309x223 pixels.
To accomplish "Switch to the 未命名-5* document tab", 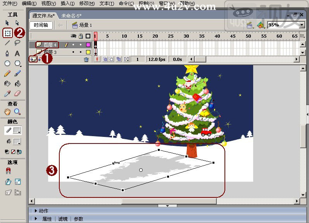I will (x=72, y=16).
